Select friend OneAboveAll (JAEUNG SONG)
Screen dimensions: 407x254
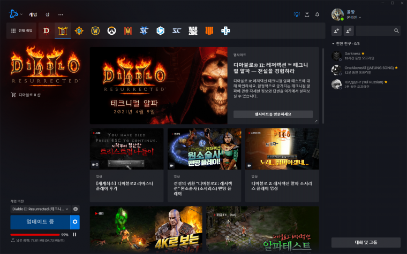click(366, 70)
